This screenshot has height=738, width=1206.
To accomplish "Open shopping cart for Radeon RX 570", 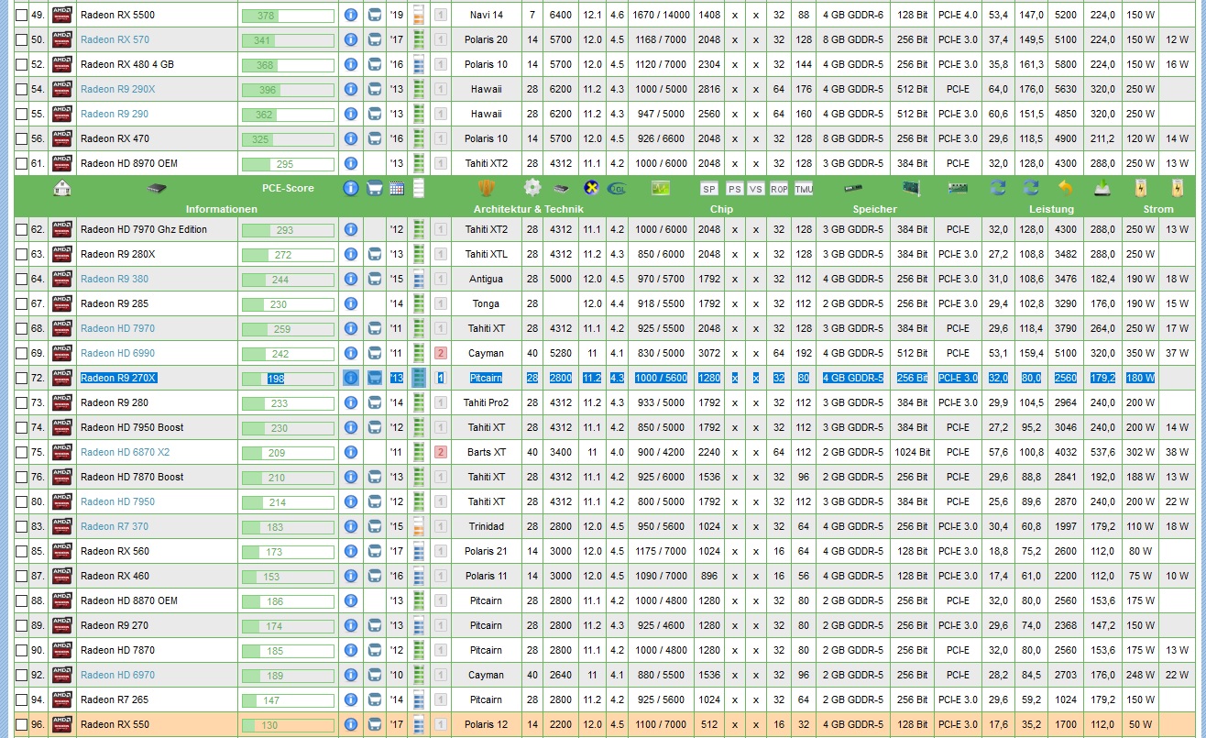I will [x=374, y=39].
